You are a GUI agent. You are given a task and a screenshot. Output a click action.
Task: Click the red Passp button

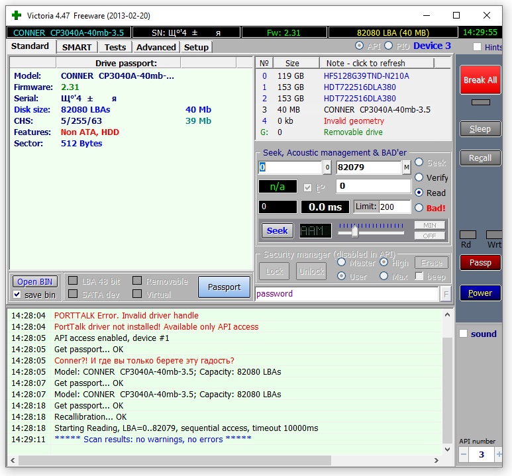pyautogui.click(x=480, y=262)
